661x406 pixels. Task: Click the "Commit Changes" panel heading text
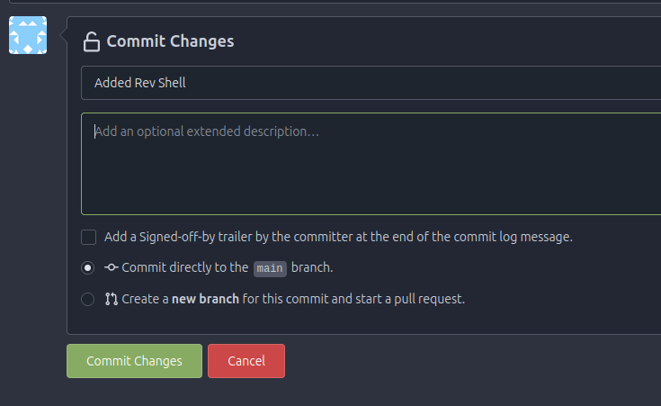point(170,41)
